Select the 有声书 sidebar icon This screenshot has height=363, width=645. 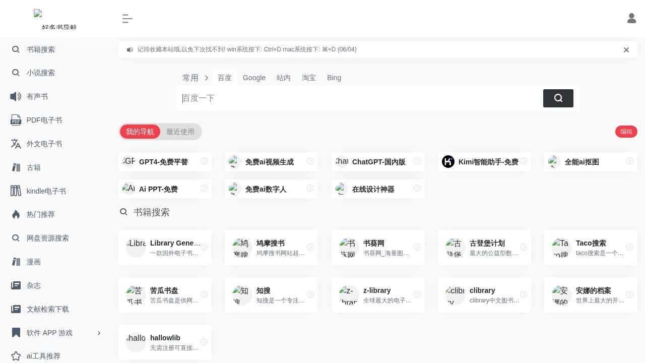click(x=16, y=96)
